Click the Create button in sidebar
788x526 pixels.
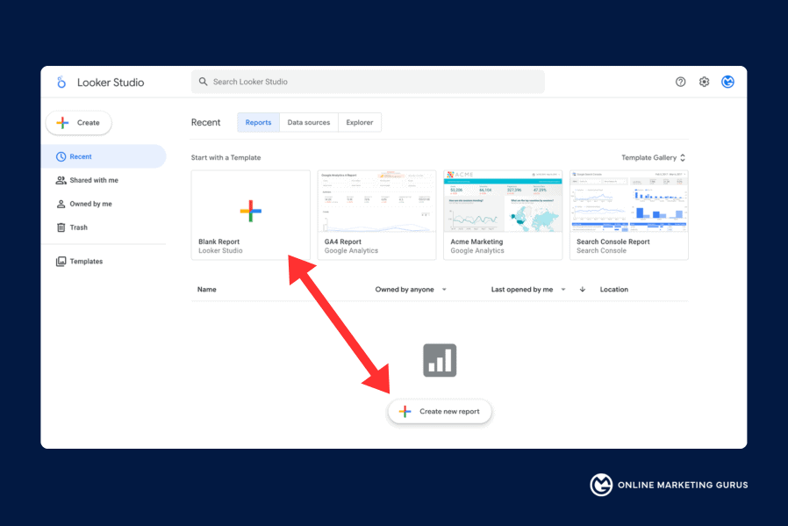(x=78, y=123)
